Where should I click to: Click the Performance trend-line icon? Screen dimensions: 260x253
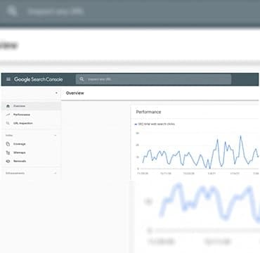click(x=8, y=115)
